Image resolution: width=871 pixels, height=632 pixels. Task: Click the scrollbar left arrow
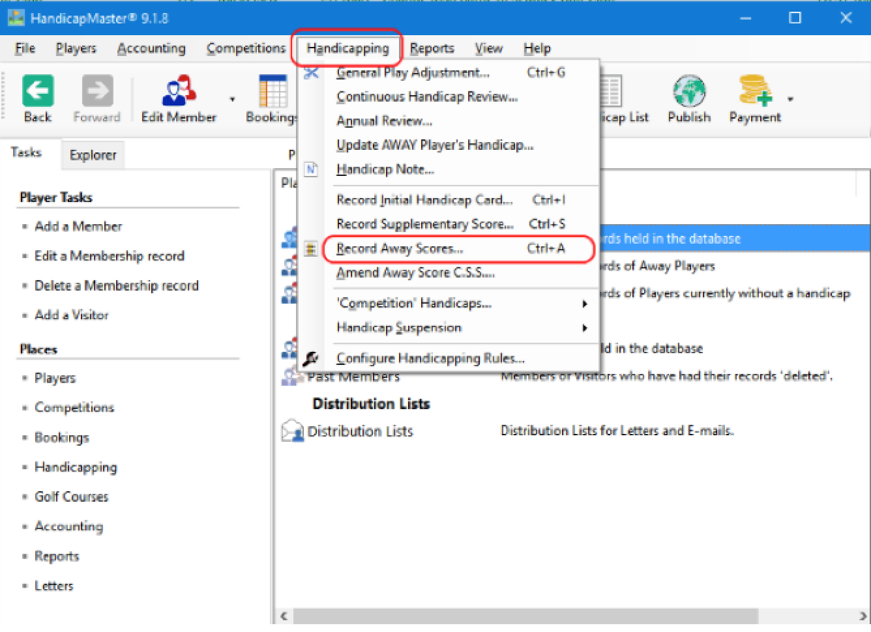coord(283,616)
